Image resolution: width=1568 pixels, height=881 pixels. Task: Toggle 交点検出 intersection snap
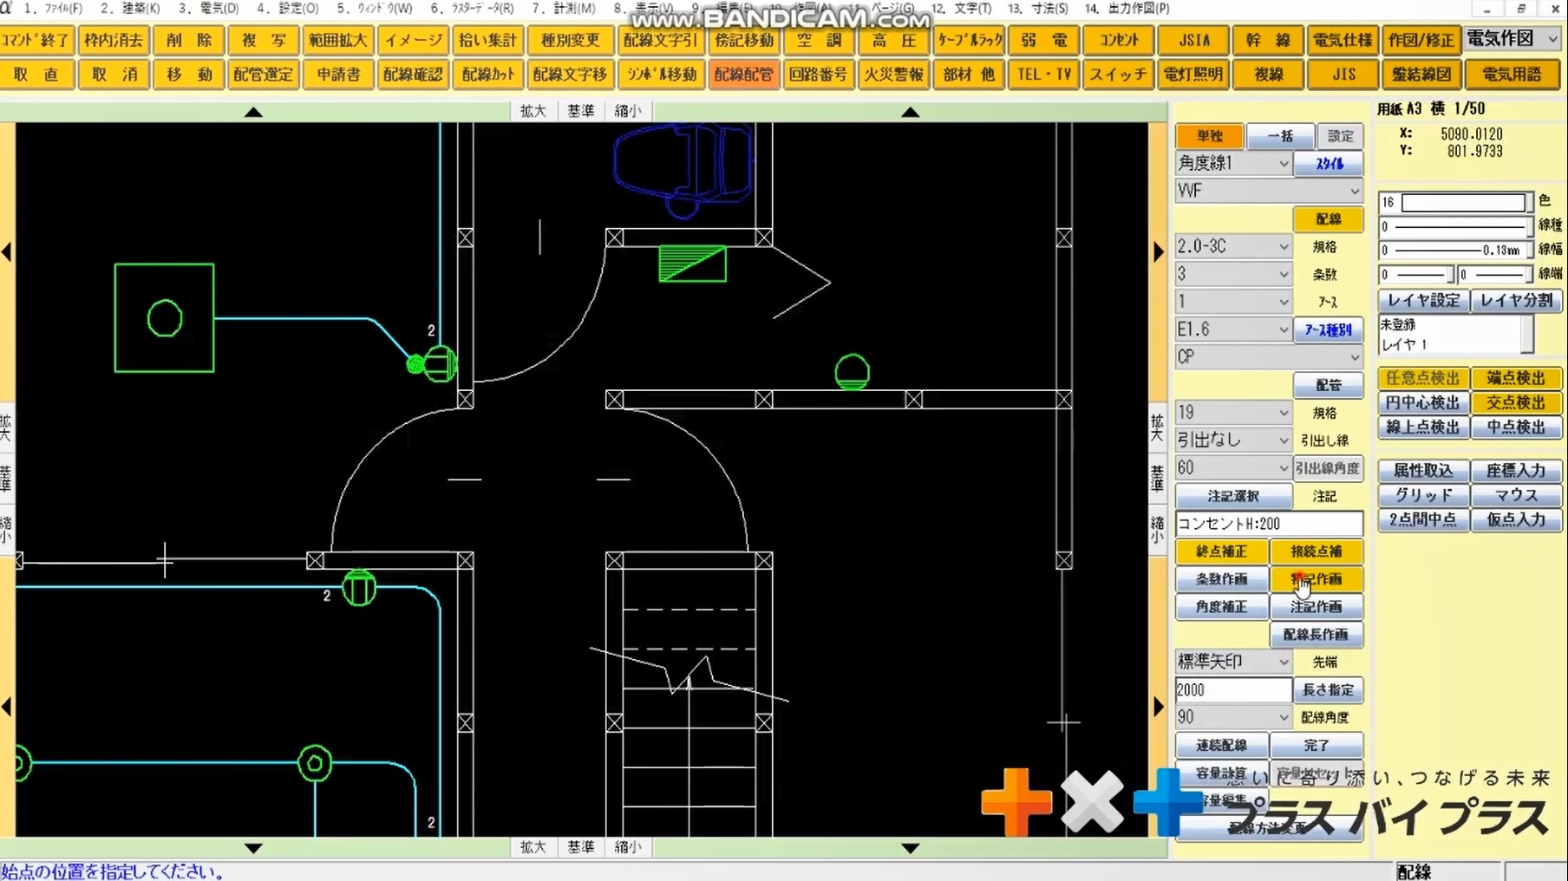1516,402
